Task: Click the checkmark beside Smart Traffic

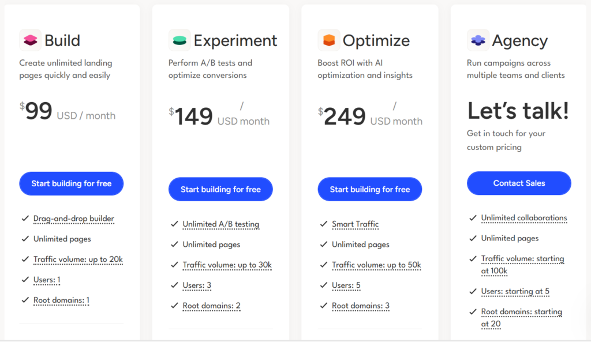Action: point(323,224)
